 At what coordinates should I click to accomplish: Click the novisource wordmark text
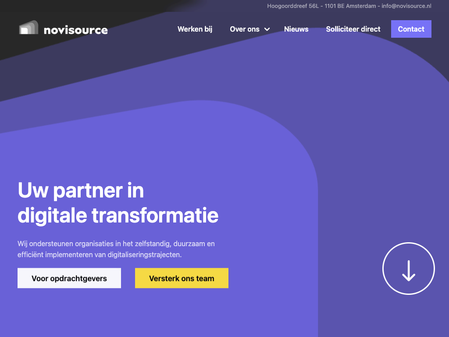(x=75, y=30)
